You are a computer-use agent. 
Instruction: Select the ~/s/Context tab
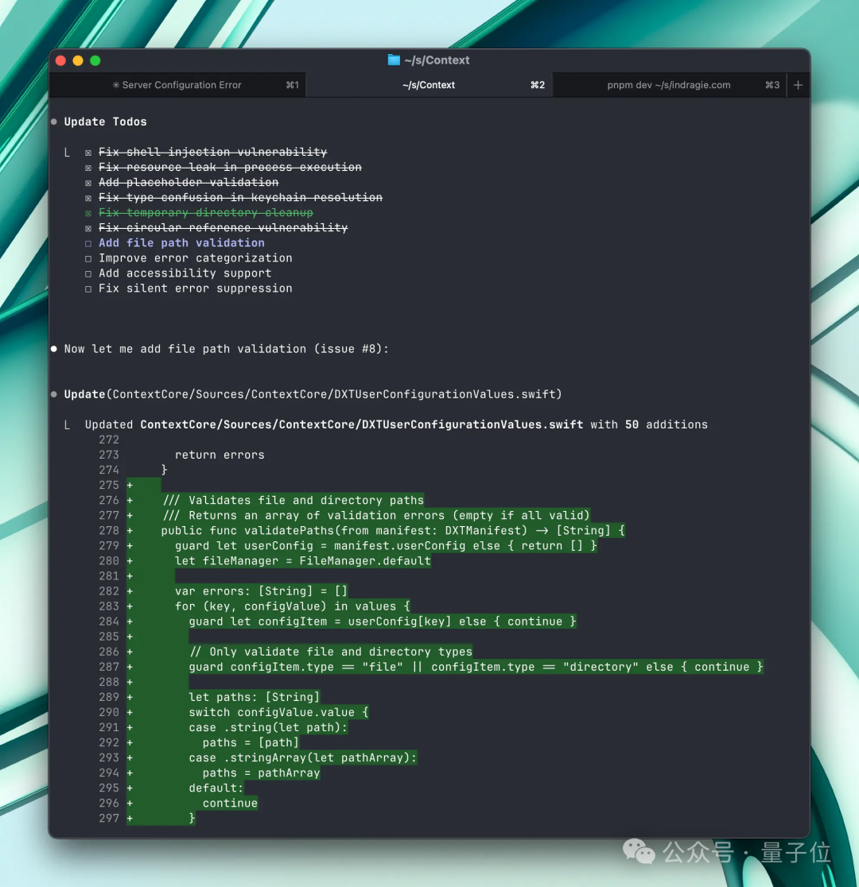pyautogui.click(x=429, y=85)
